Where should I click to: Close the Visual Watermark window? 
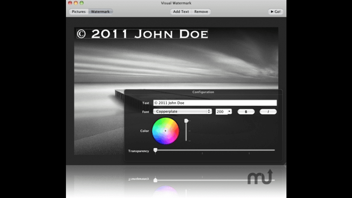click(70, 3)
